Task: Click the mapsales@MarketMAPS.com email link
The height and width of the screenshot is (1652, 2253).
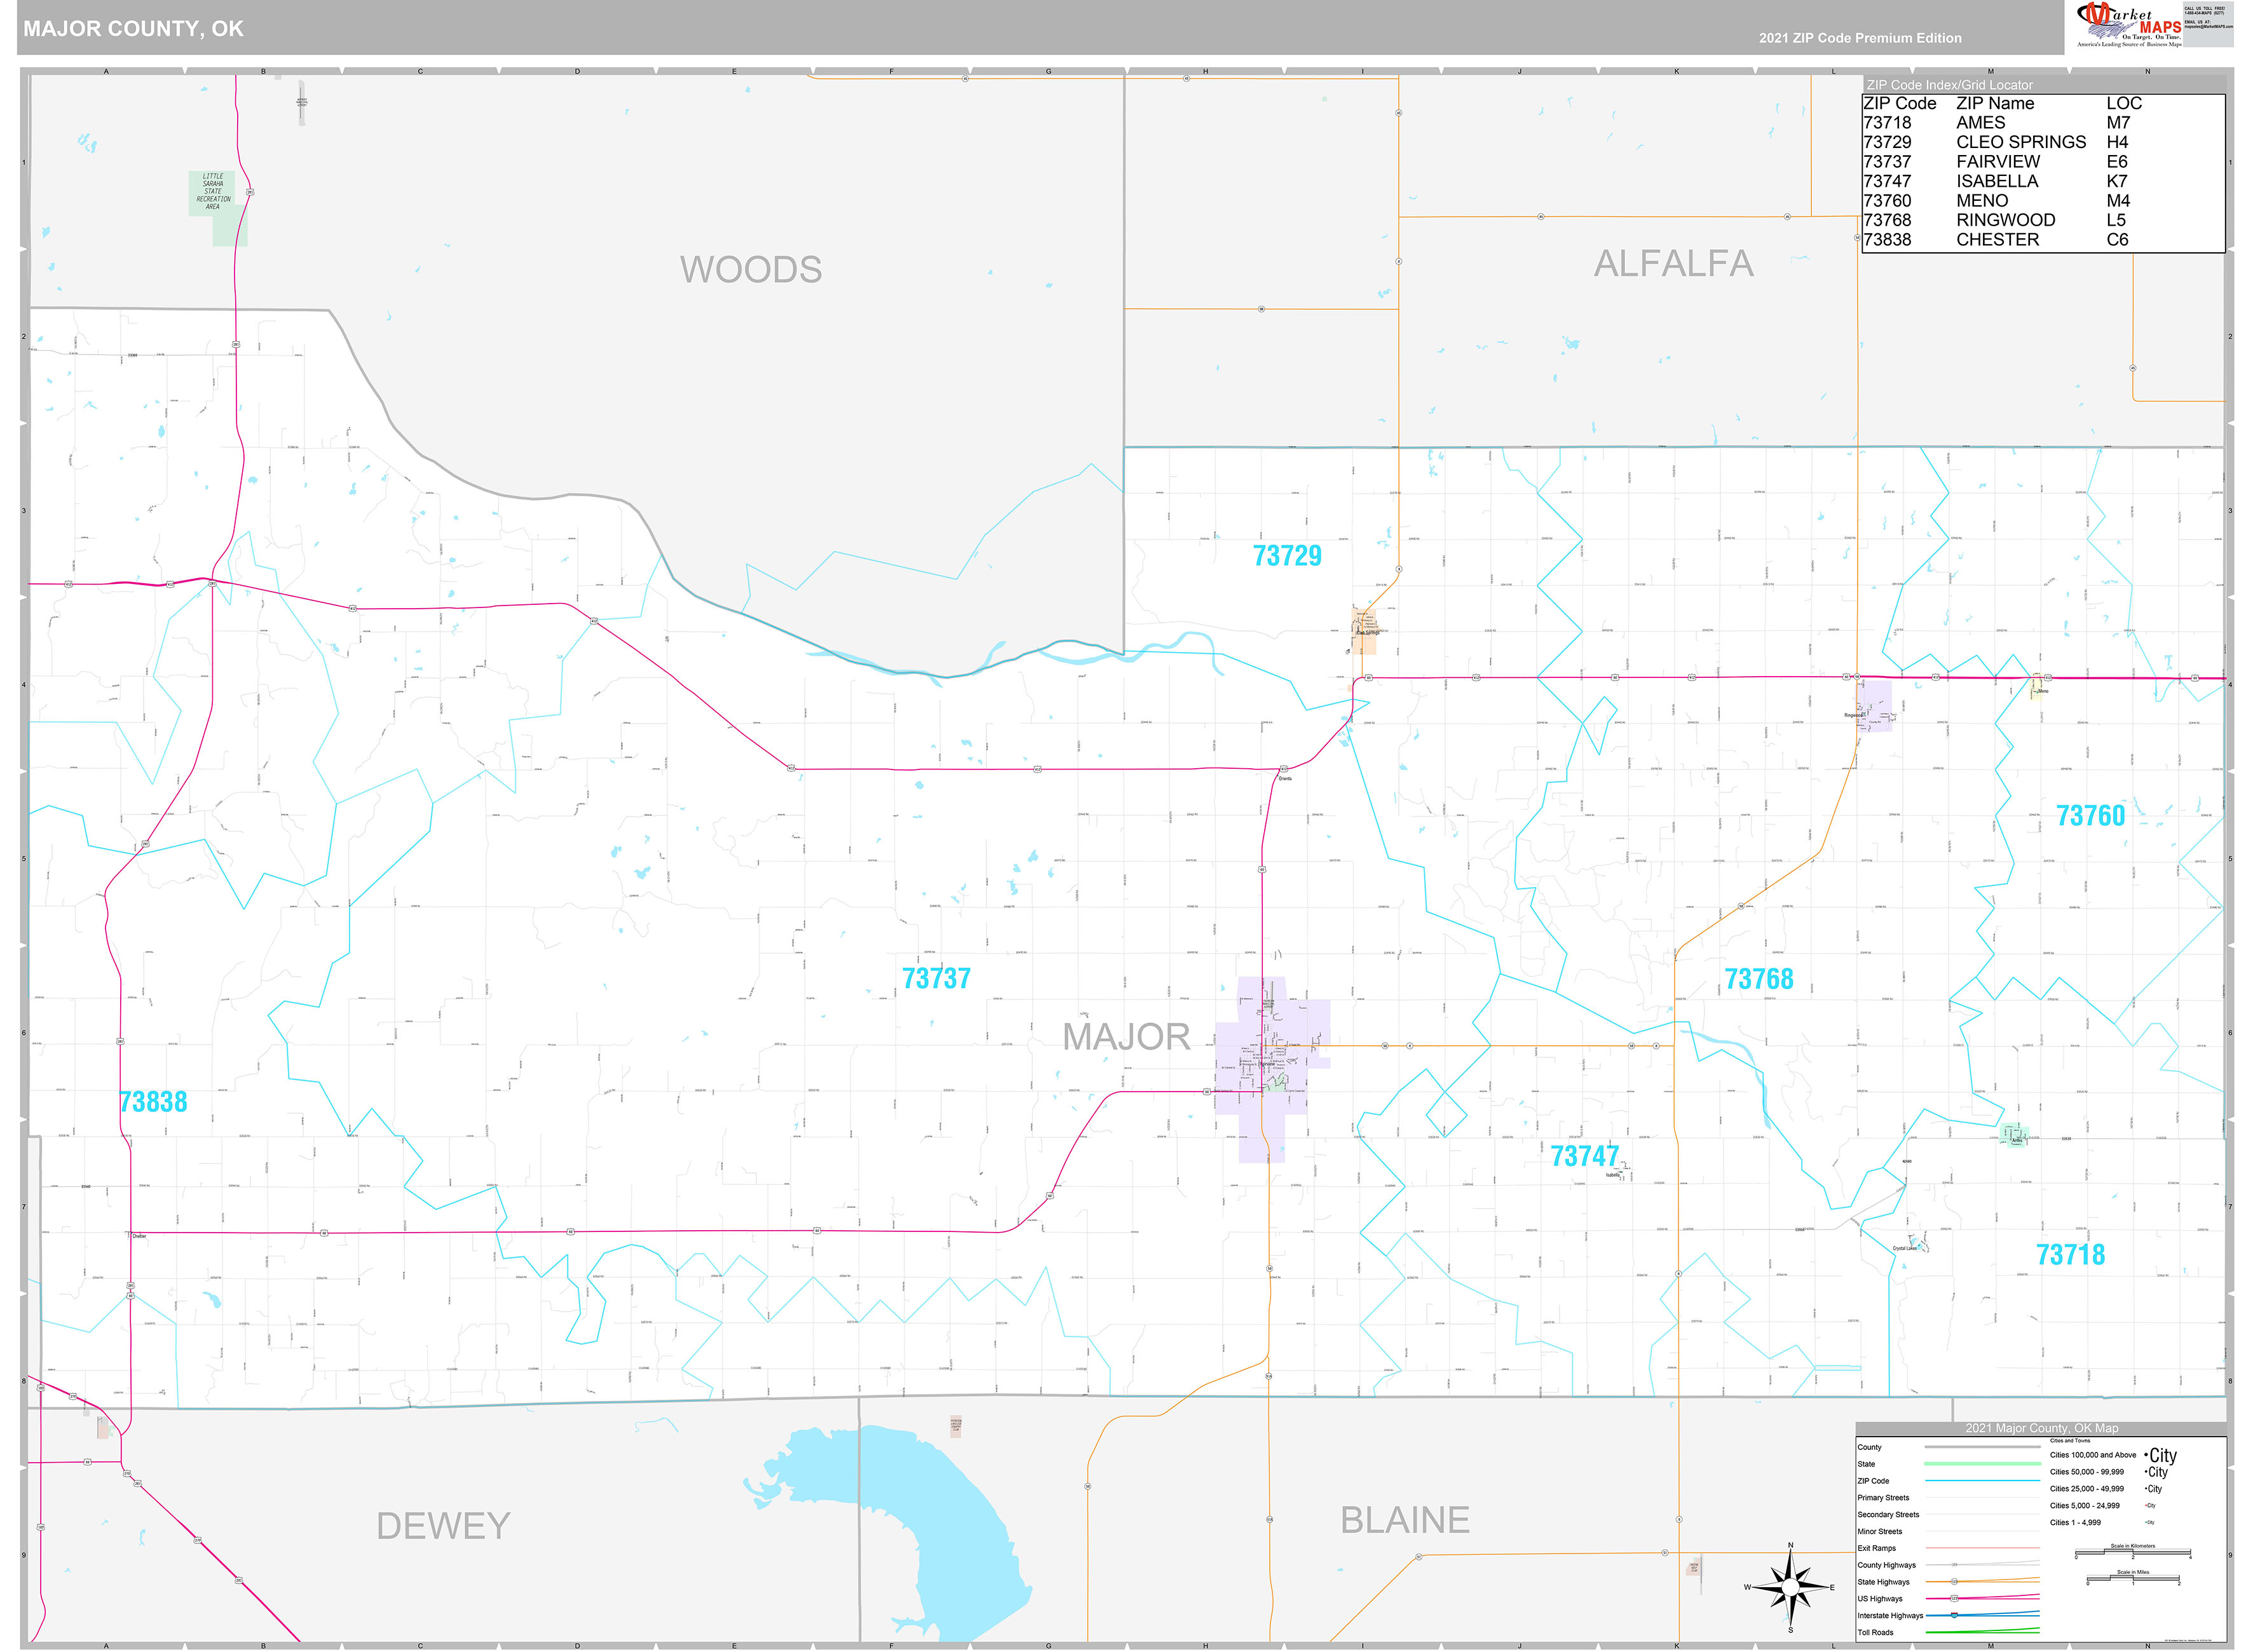Action: click(x=2209, y=27)
